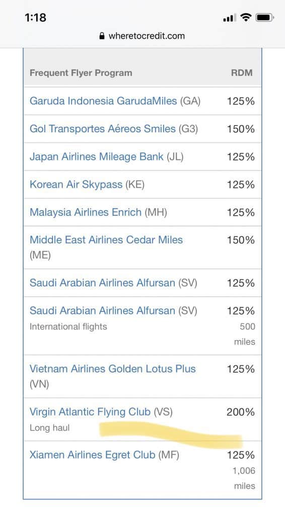Image resolution: width=285 pixels, height=515 pixels.
Task: Tap the Wi-Fi status icon
Action: pyautogui.click(x=245, y=18)
